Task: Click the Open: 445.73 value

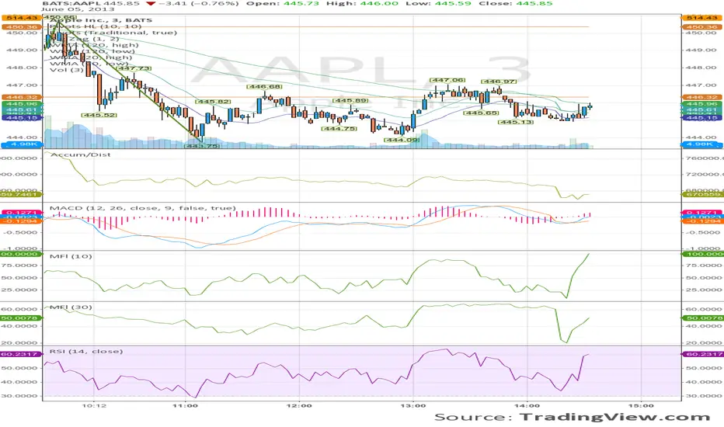Action: coord(284,3)
